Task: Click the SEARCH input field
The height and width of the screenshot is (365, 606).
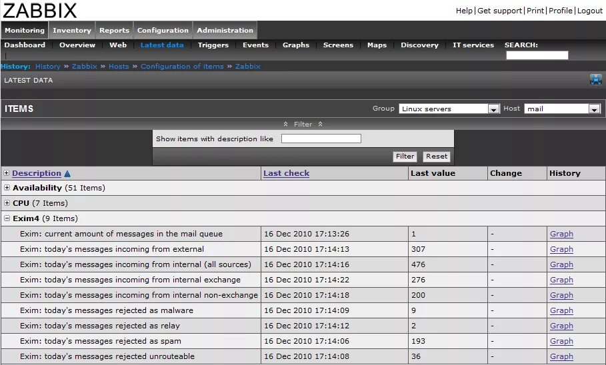Action: (537, 55)
